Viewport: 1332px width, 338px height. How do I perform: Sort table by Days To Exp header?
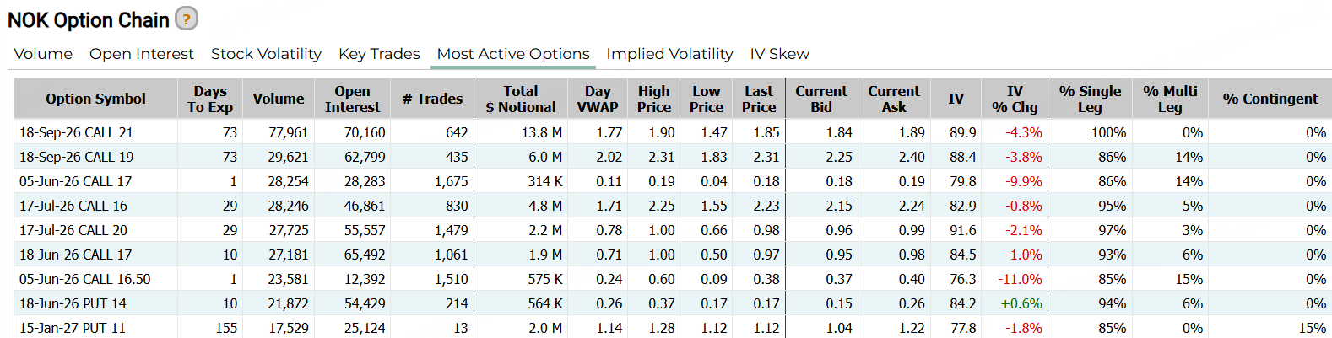point(210,99)
